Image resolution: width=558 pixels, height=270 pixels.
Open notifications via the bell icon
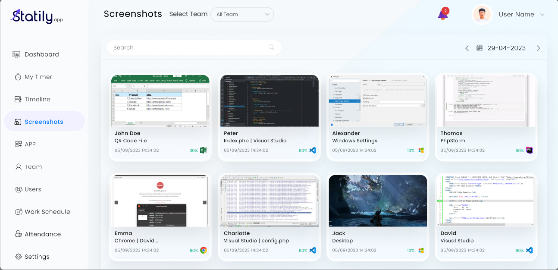pos(443,14)
